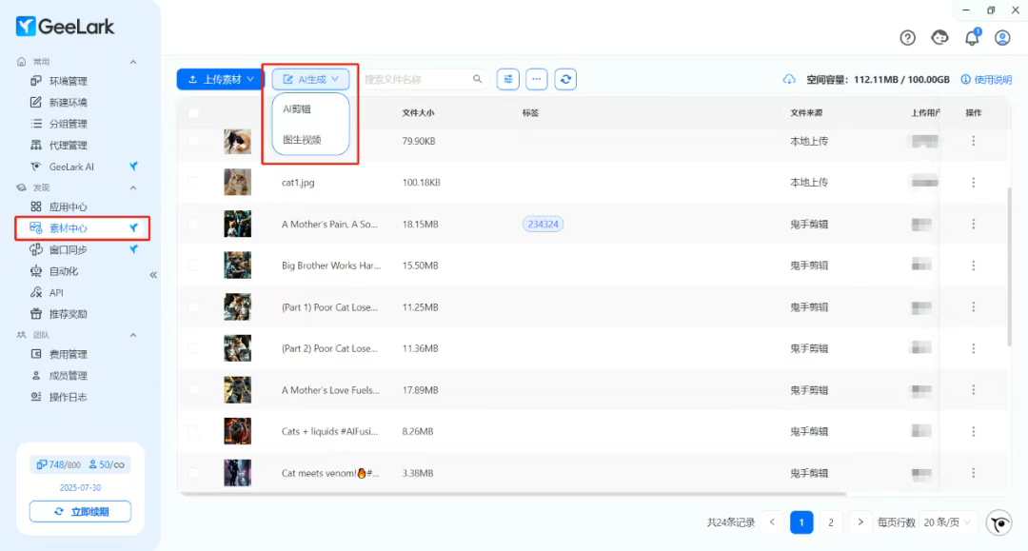
Task: Open the user account avatar icon
Action: 1002,38
